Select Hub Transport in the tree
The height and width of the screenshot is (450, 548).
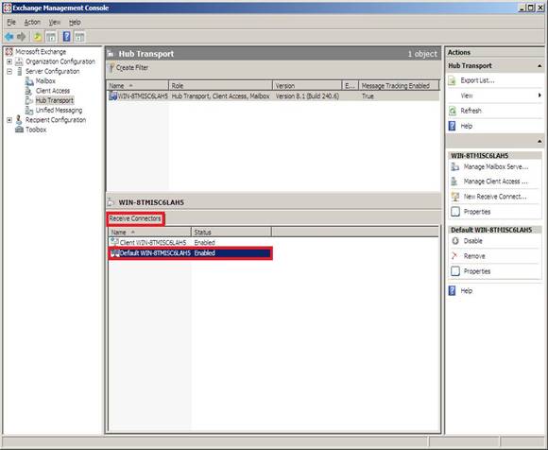click(x=55, y=101)
